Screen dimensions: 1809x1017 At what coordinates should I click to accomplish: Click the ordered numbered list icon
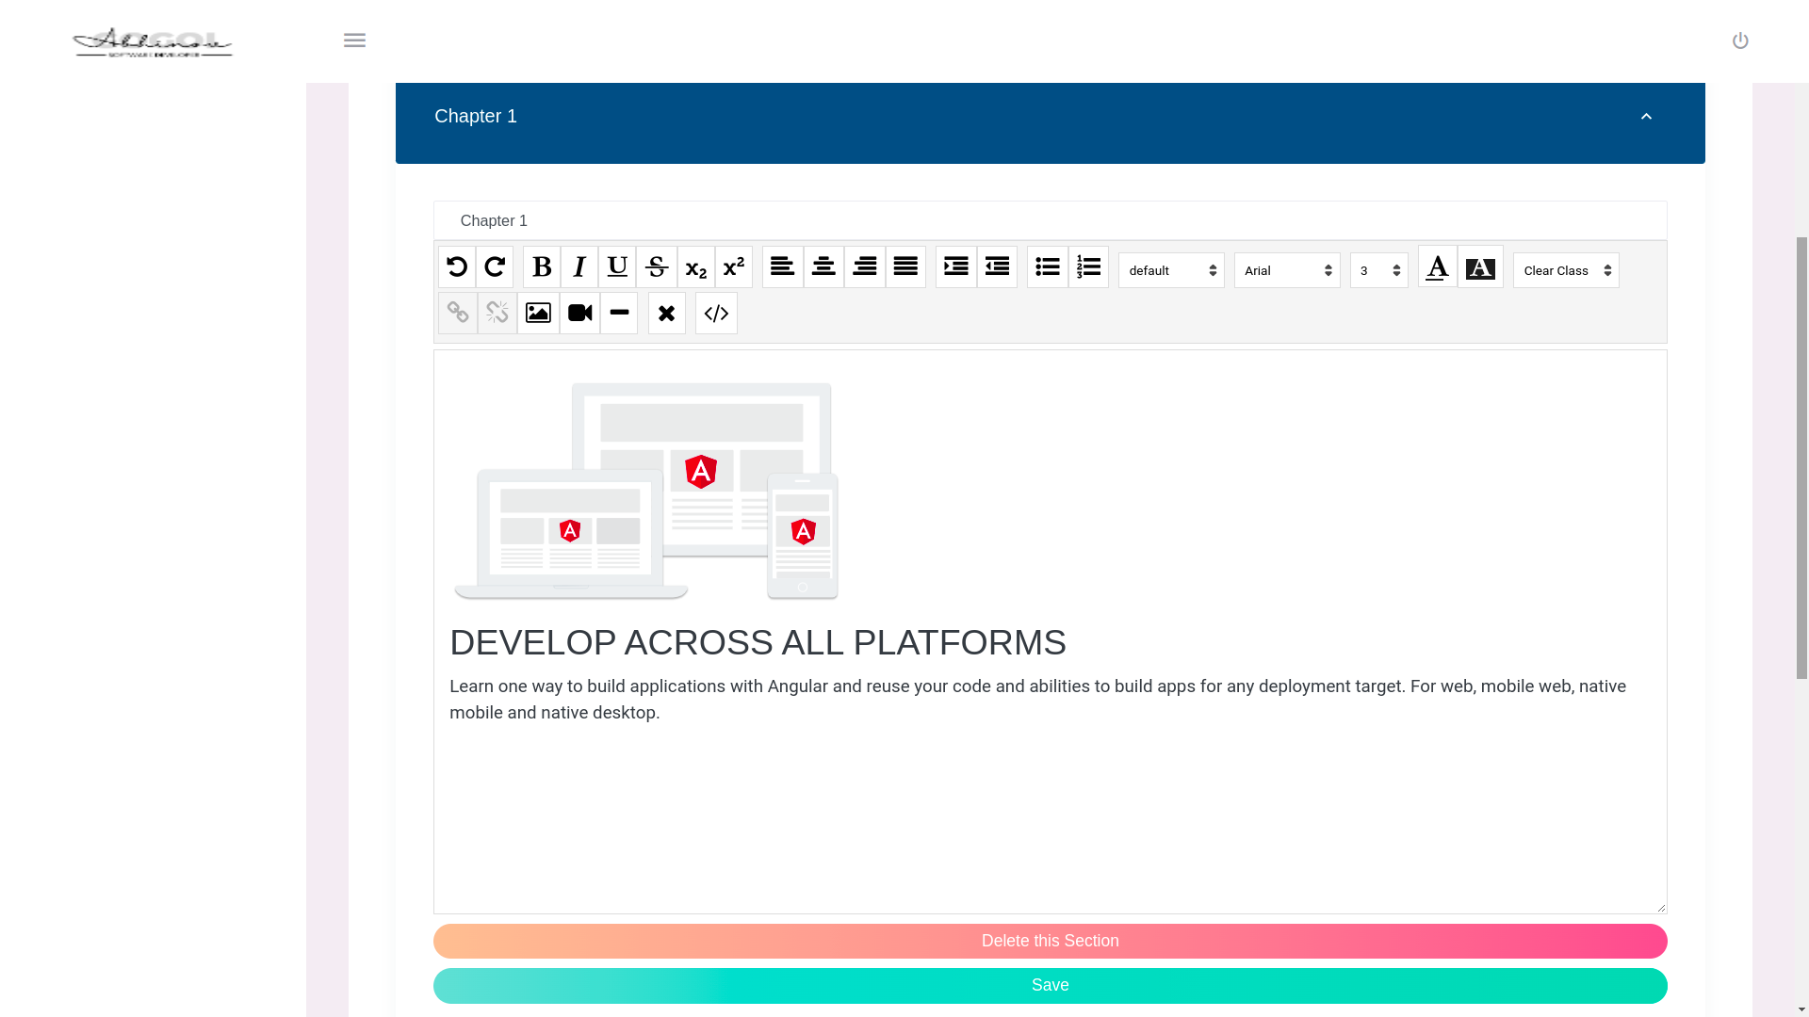point(1088,267)
